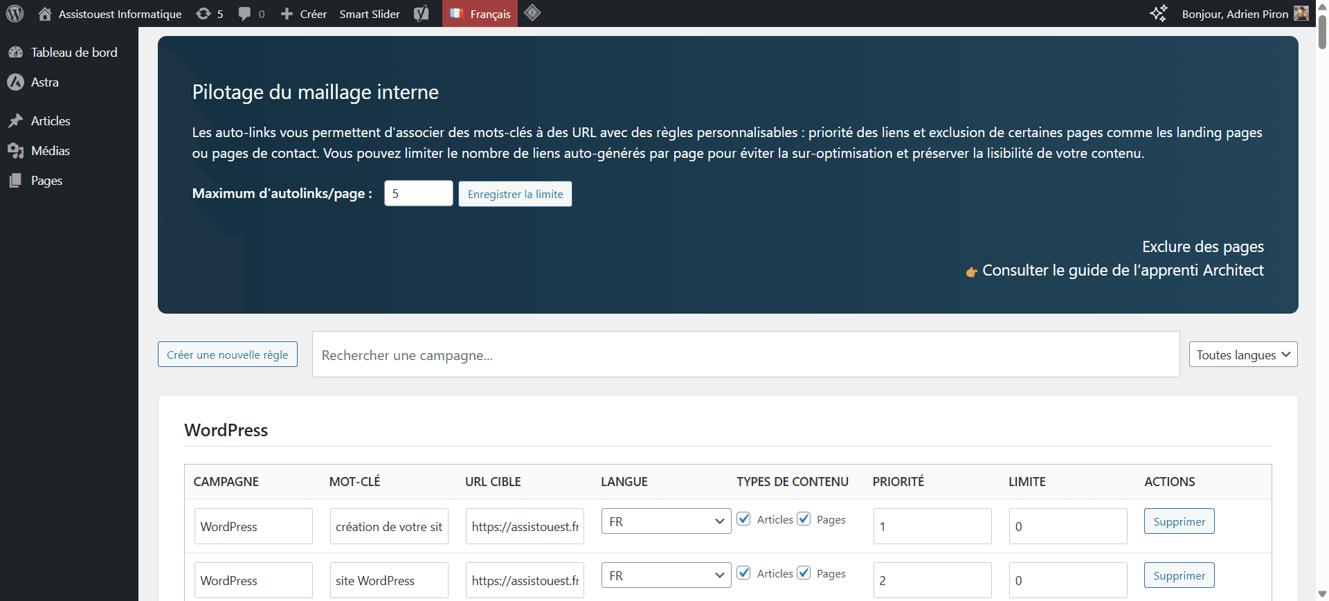Uncheck Articles in the first rule row
Viewport: 1329px width, 601px height.
744,519
